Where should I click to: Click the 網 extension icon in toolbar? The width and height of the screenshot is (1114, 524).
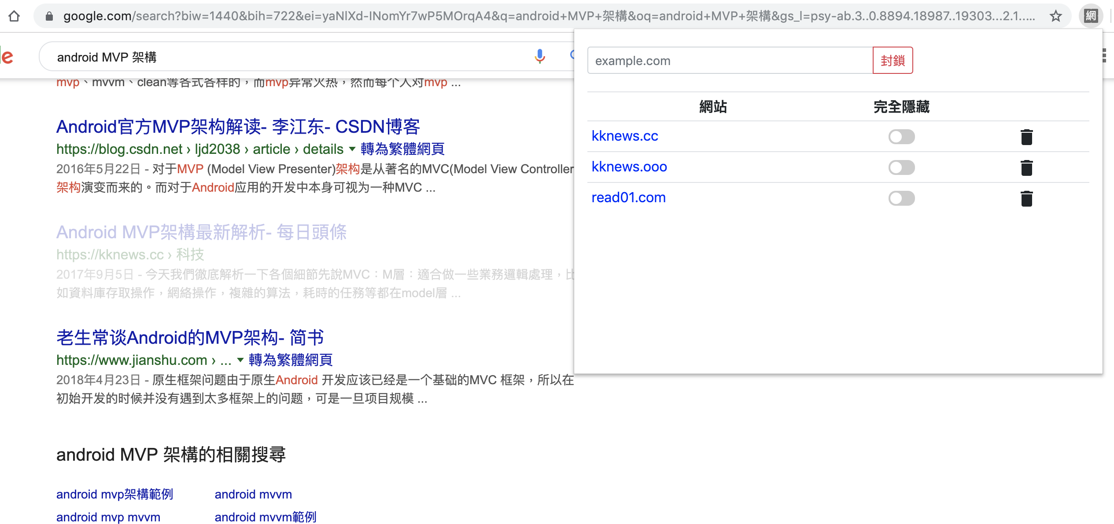[x=1091, y=16]
